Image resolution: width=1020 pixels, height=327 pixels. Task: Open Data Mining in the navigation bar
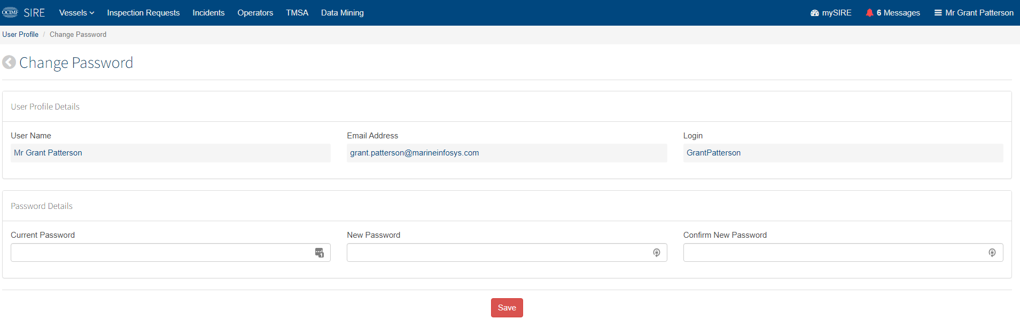point(342,13)
